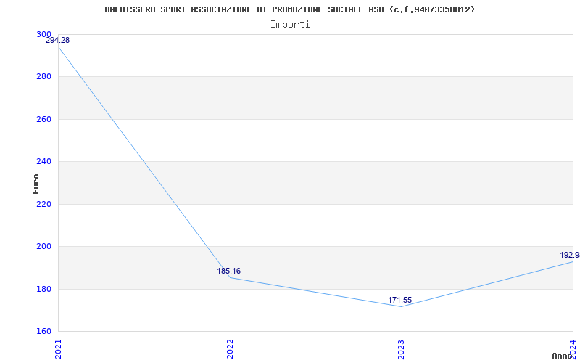
Task: Select the 171.55 data label
Action: pyautogui.click(x=400, y=300)
